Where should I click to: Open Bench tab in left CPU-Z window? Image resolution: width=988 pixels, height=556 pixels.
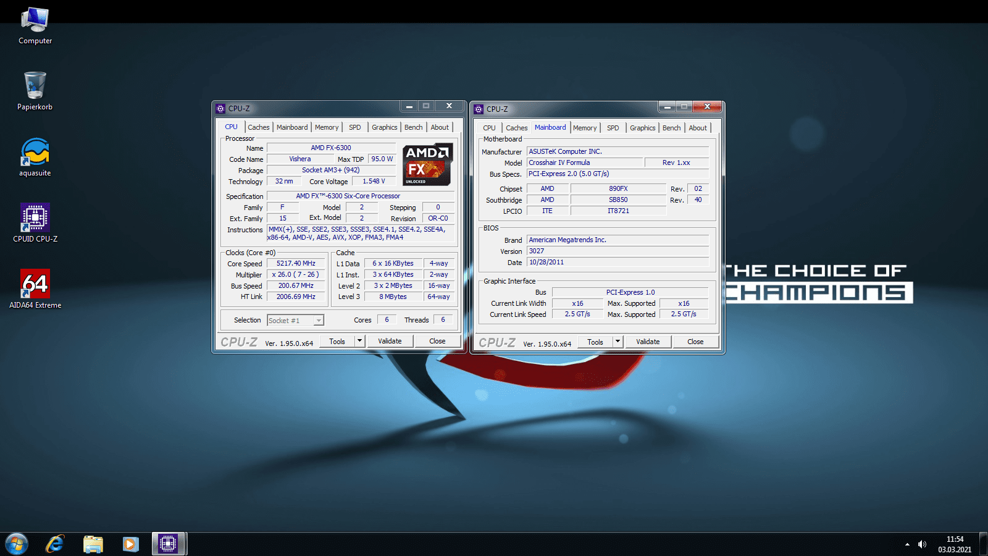pos(414,127)
